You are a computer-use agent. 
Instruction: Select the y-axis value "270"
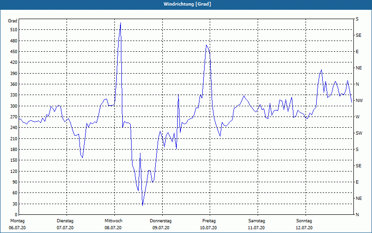(13, 117)
